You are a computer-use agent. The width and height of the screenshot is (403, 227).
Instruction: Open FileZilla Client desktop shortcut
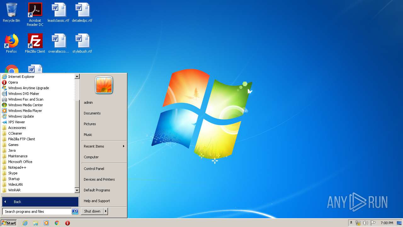[x=35, y=44]
